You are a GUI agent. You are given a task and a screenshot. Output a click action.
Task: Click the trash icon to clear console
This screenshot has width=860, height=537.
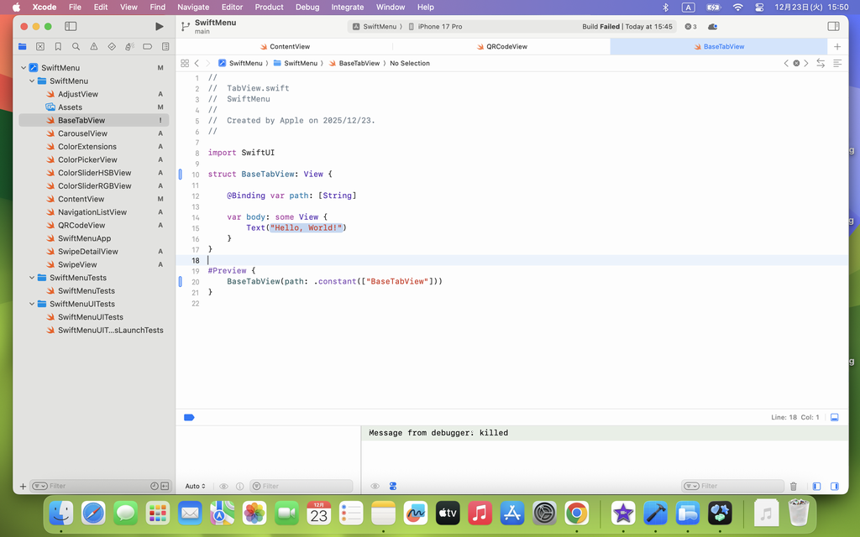pyautogui.click(x=794, y=487)
